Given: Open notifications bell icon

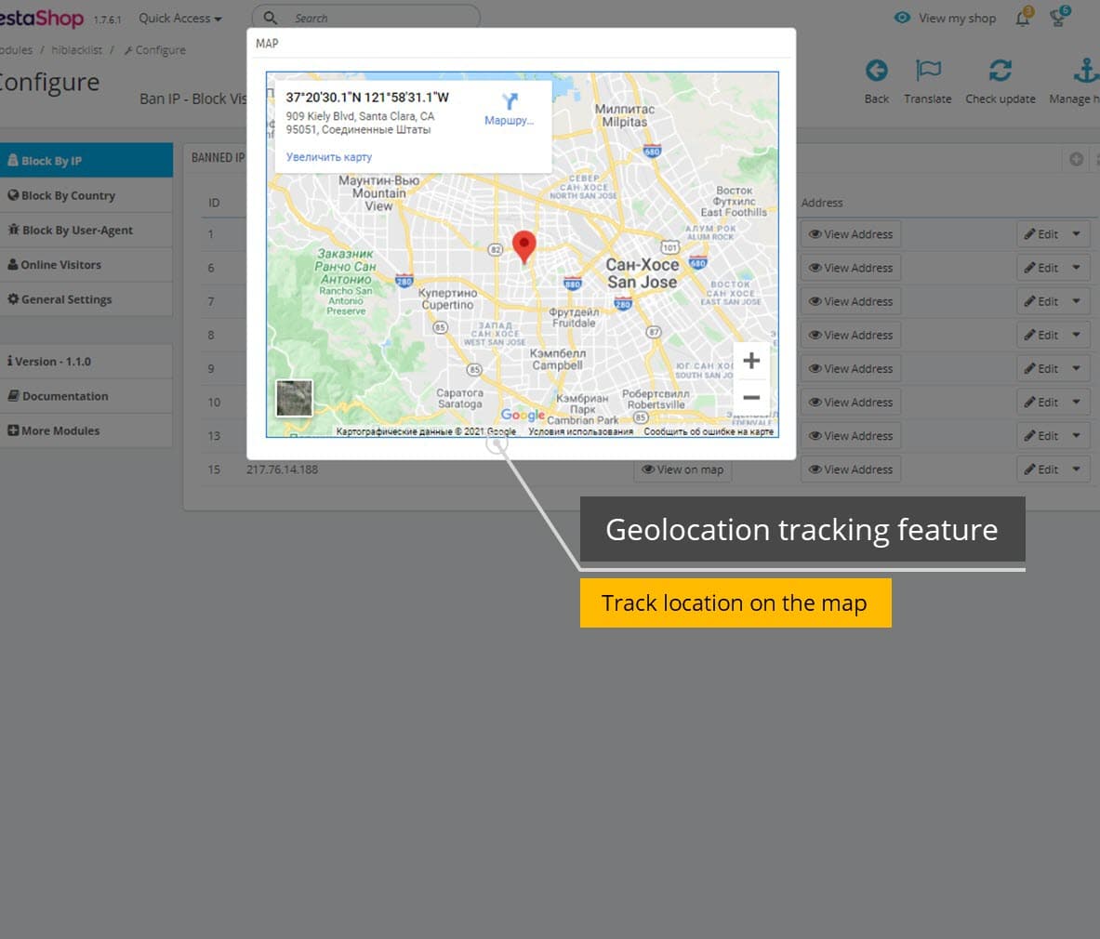Looking at the screenshot, I should coord(1023,18).
